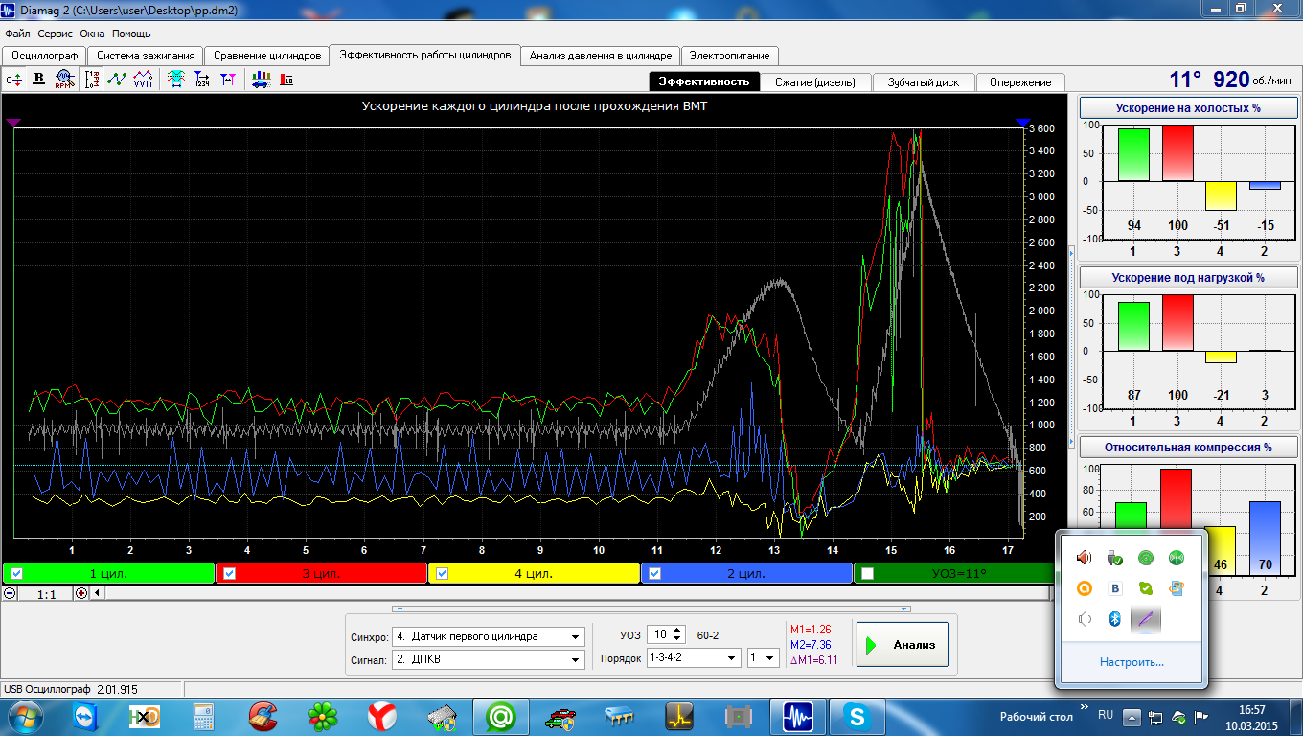
Task: Click the RPM 0-1 scale bracket icon
Action: click(x=93, y=80)
